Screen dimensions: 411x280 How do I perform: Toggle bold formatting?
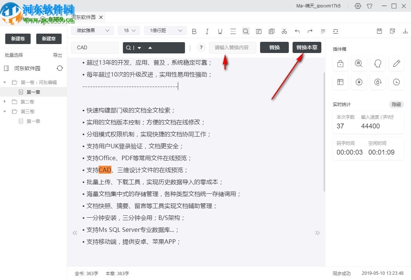194,31
